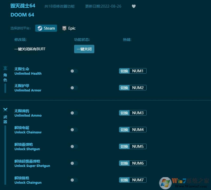
Task: Enable the Unlock Super Shotgun toggle
Action: tap(74, 163)
